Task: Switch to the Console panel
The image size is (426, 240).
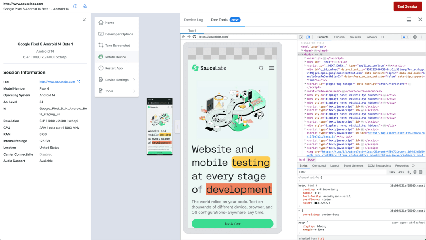Action: 339,37
